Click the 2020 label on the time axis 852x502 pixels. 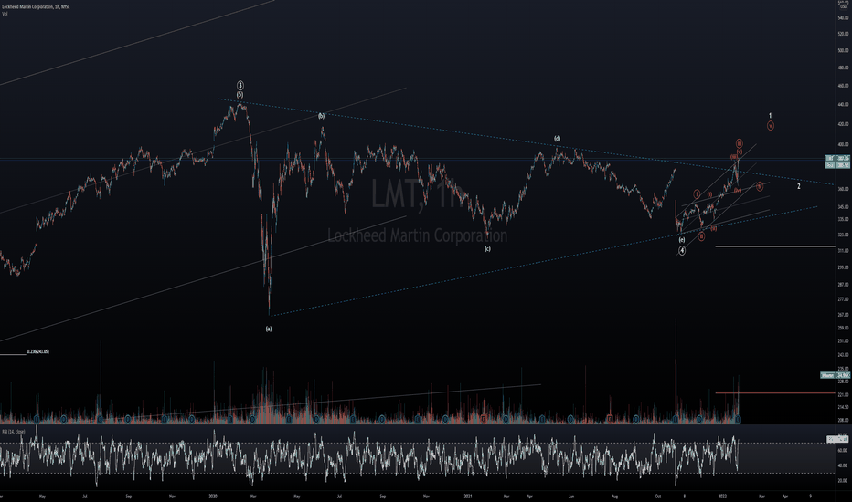point(212,496)
